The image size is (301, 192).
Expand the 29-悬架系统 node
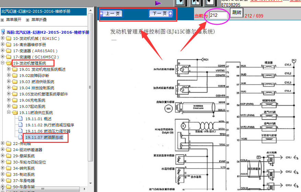[x=2, y=156]
